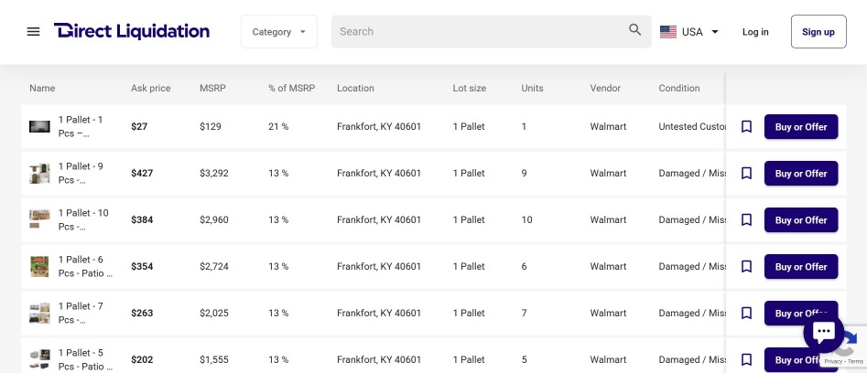Click Buy or Offer for $384 pallet
867x373 pixels.
[x=800, y=220]
